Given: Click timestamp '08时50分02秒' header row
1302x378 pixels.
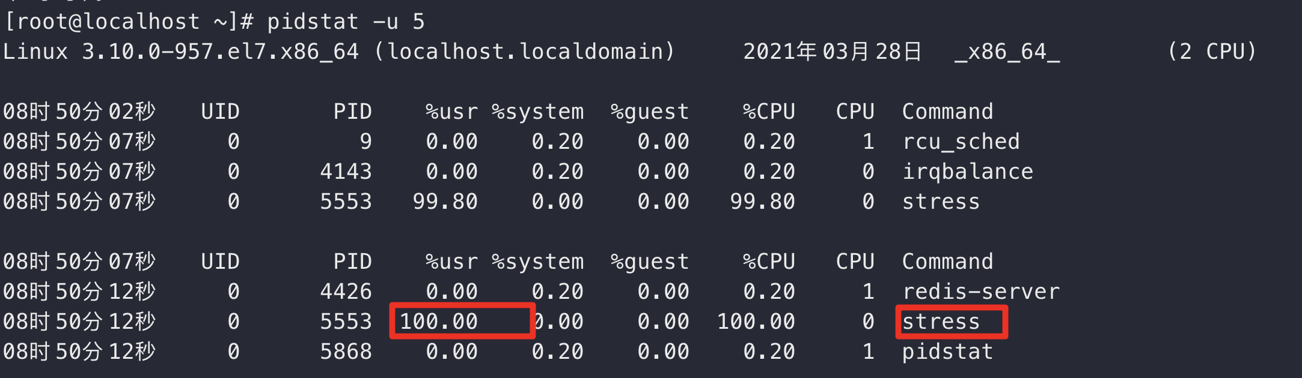Looking at the screenshot, I should coord(79,112).
